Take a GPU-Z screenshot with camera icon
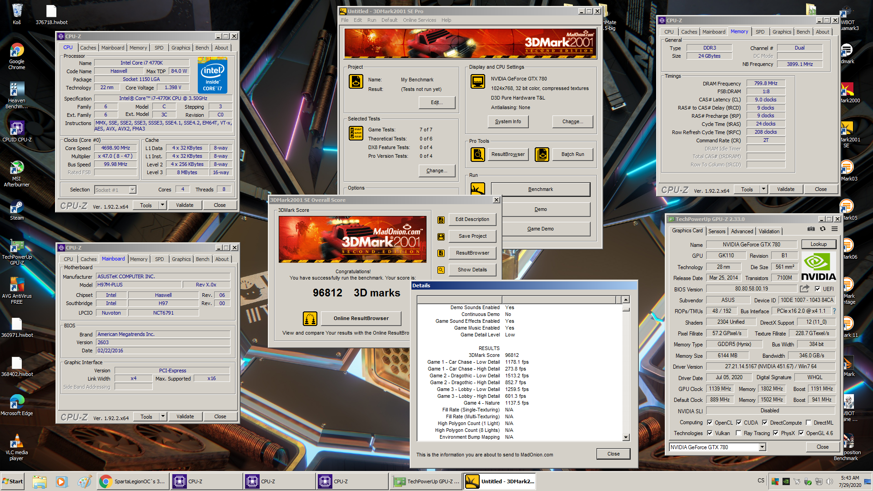The width and height of the screenshot is (873, 491). tap(811, 229)
